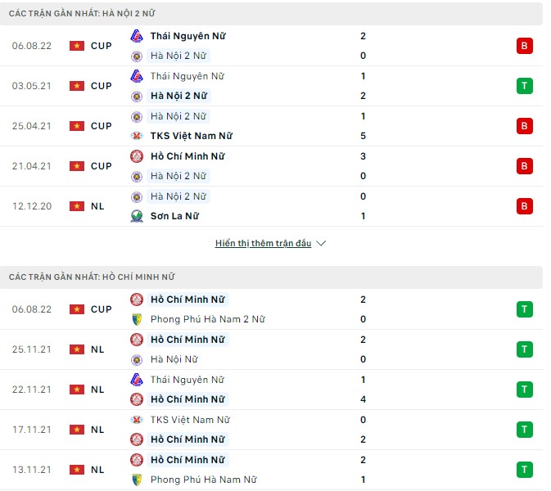Expand more matches using the chevron arrow

321,244
